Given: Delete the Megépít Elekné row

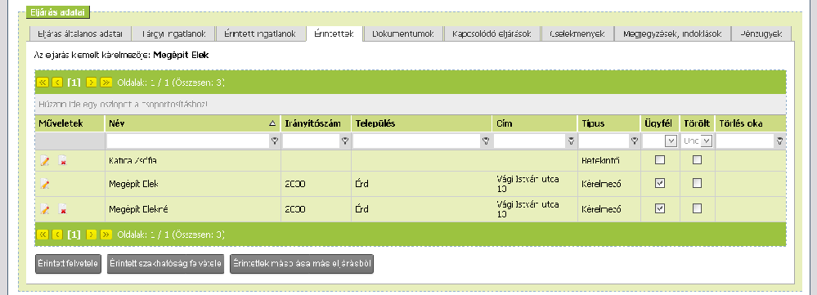Looking at the screenshot, I should [x=62, y=209].
